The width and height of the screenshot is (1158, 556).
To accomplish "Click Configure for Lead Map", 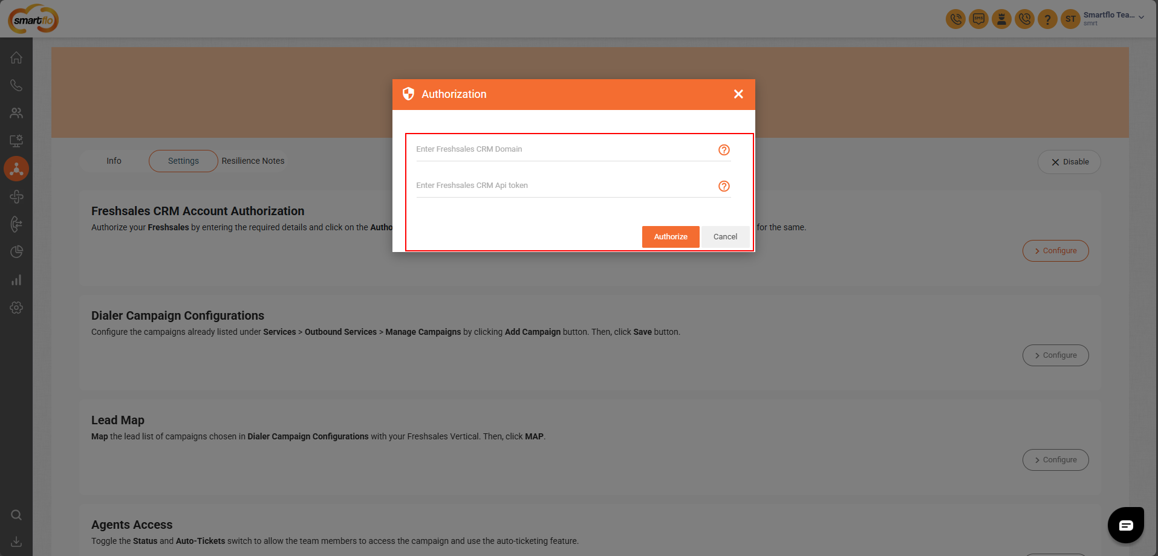I will (x=1055, y=460).
